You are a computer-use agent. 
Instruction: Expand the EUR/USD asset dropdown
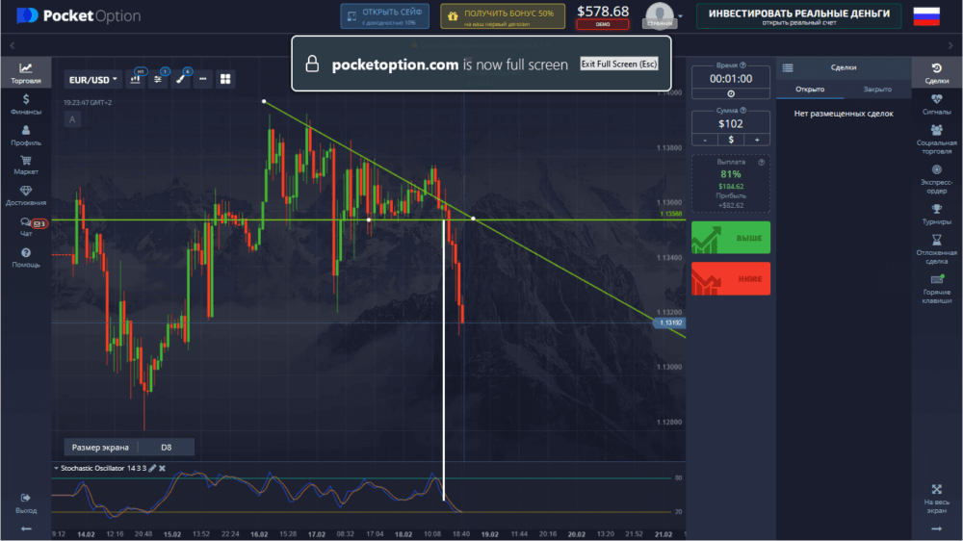(92, 79)
